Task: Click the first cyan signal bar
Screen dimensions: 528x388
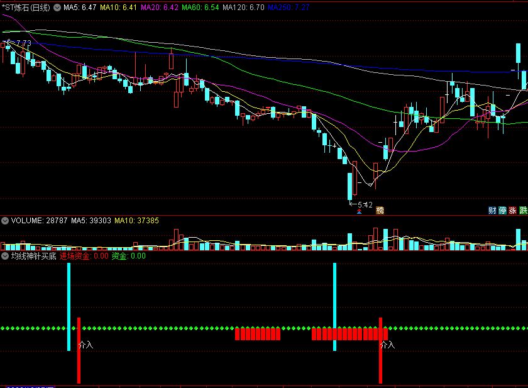Action: pos(69,307)
